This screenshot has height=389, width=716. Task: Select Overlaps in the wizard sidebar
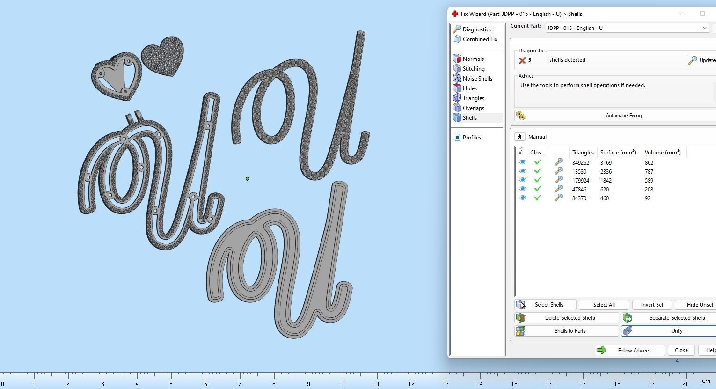pos(473,108)
